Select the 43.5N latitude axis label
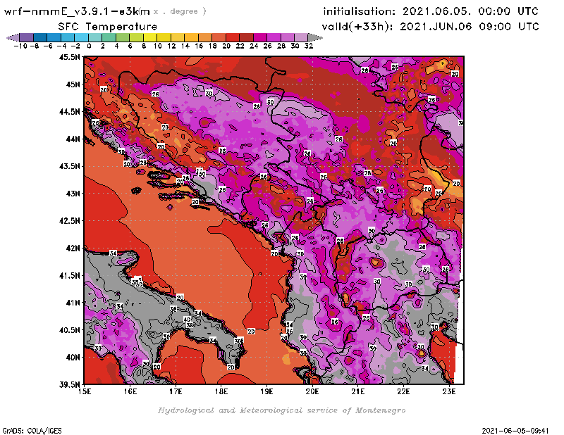The width and height of the screenshot is (564, 435). coord(69,166)
